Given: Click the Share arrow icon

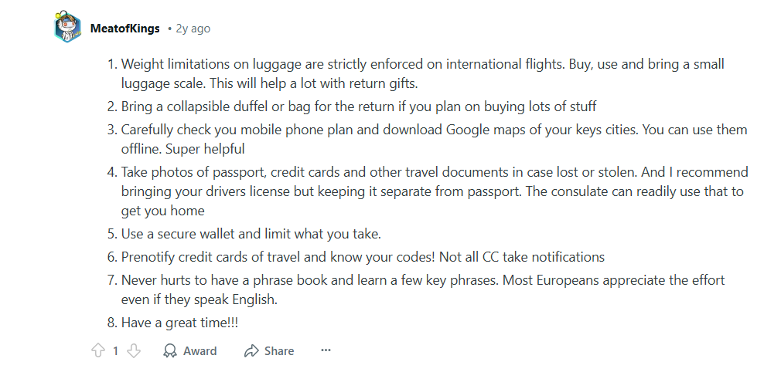Looking at the screenshot, I should [x=251, y=350].
